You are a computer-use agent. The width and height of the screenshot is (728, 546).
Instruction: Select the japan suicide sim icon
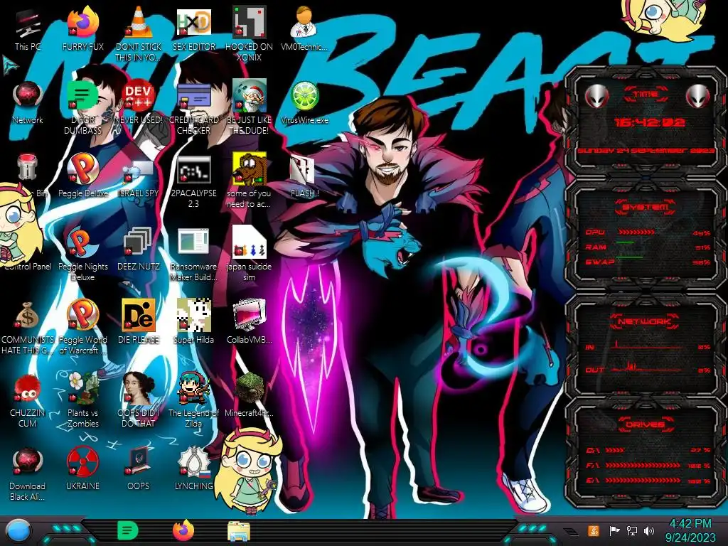pyautogui.click(x=250, y=255)
